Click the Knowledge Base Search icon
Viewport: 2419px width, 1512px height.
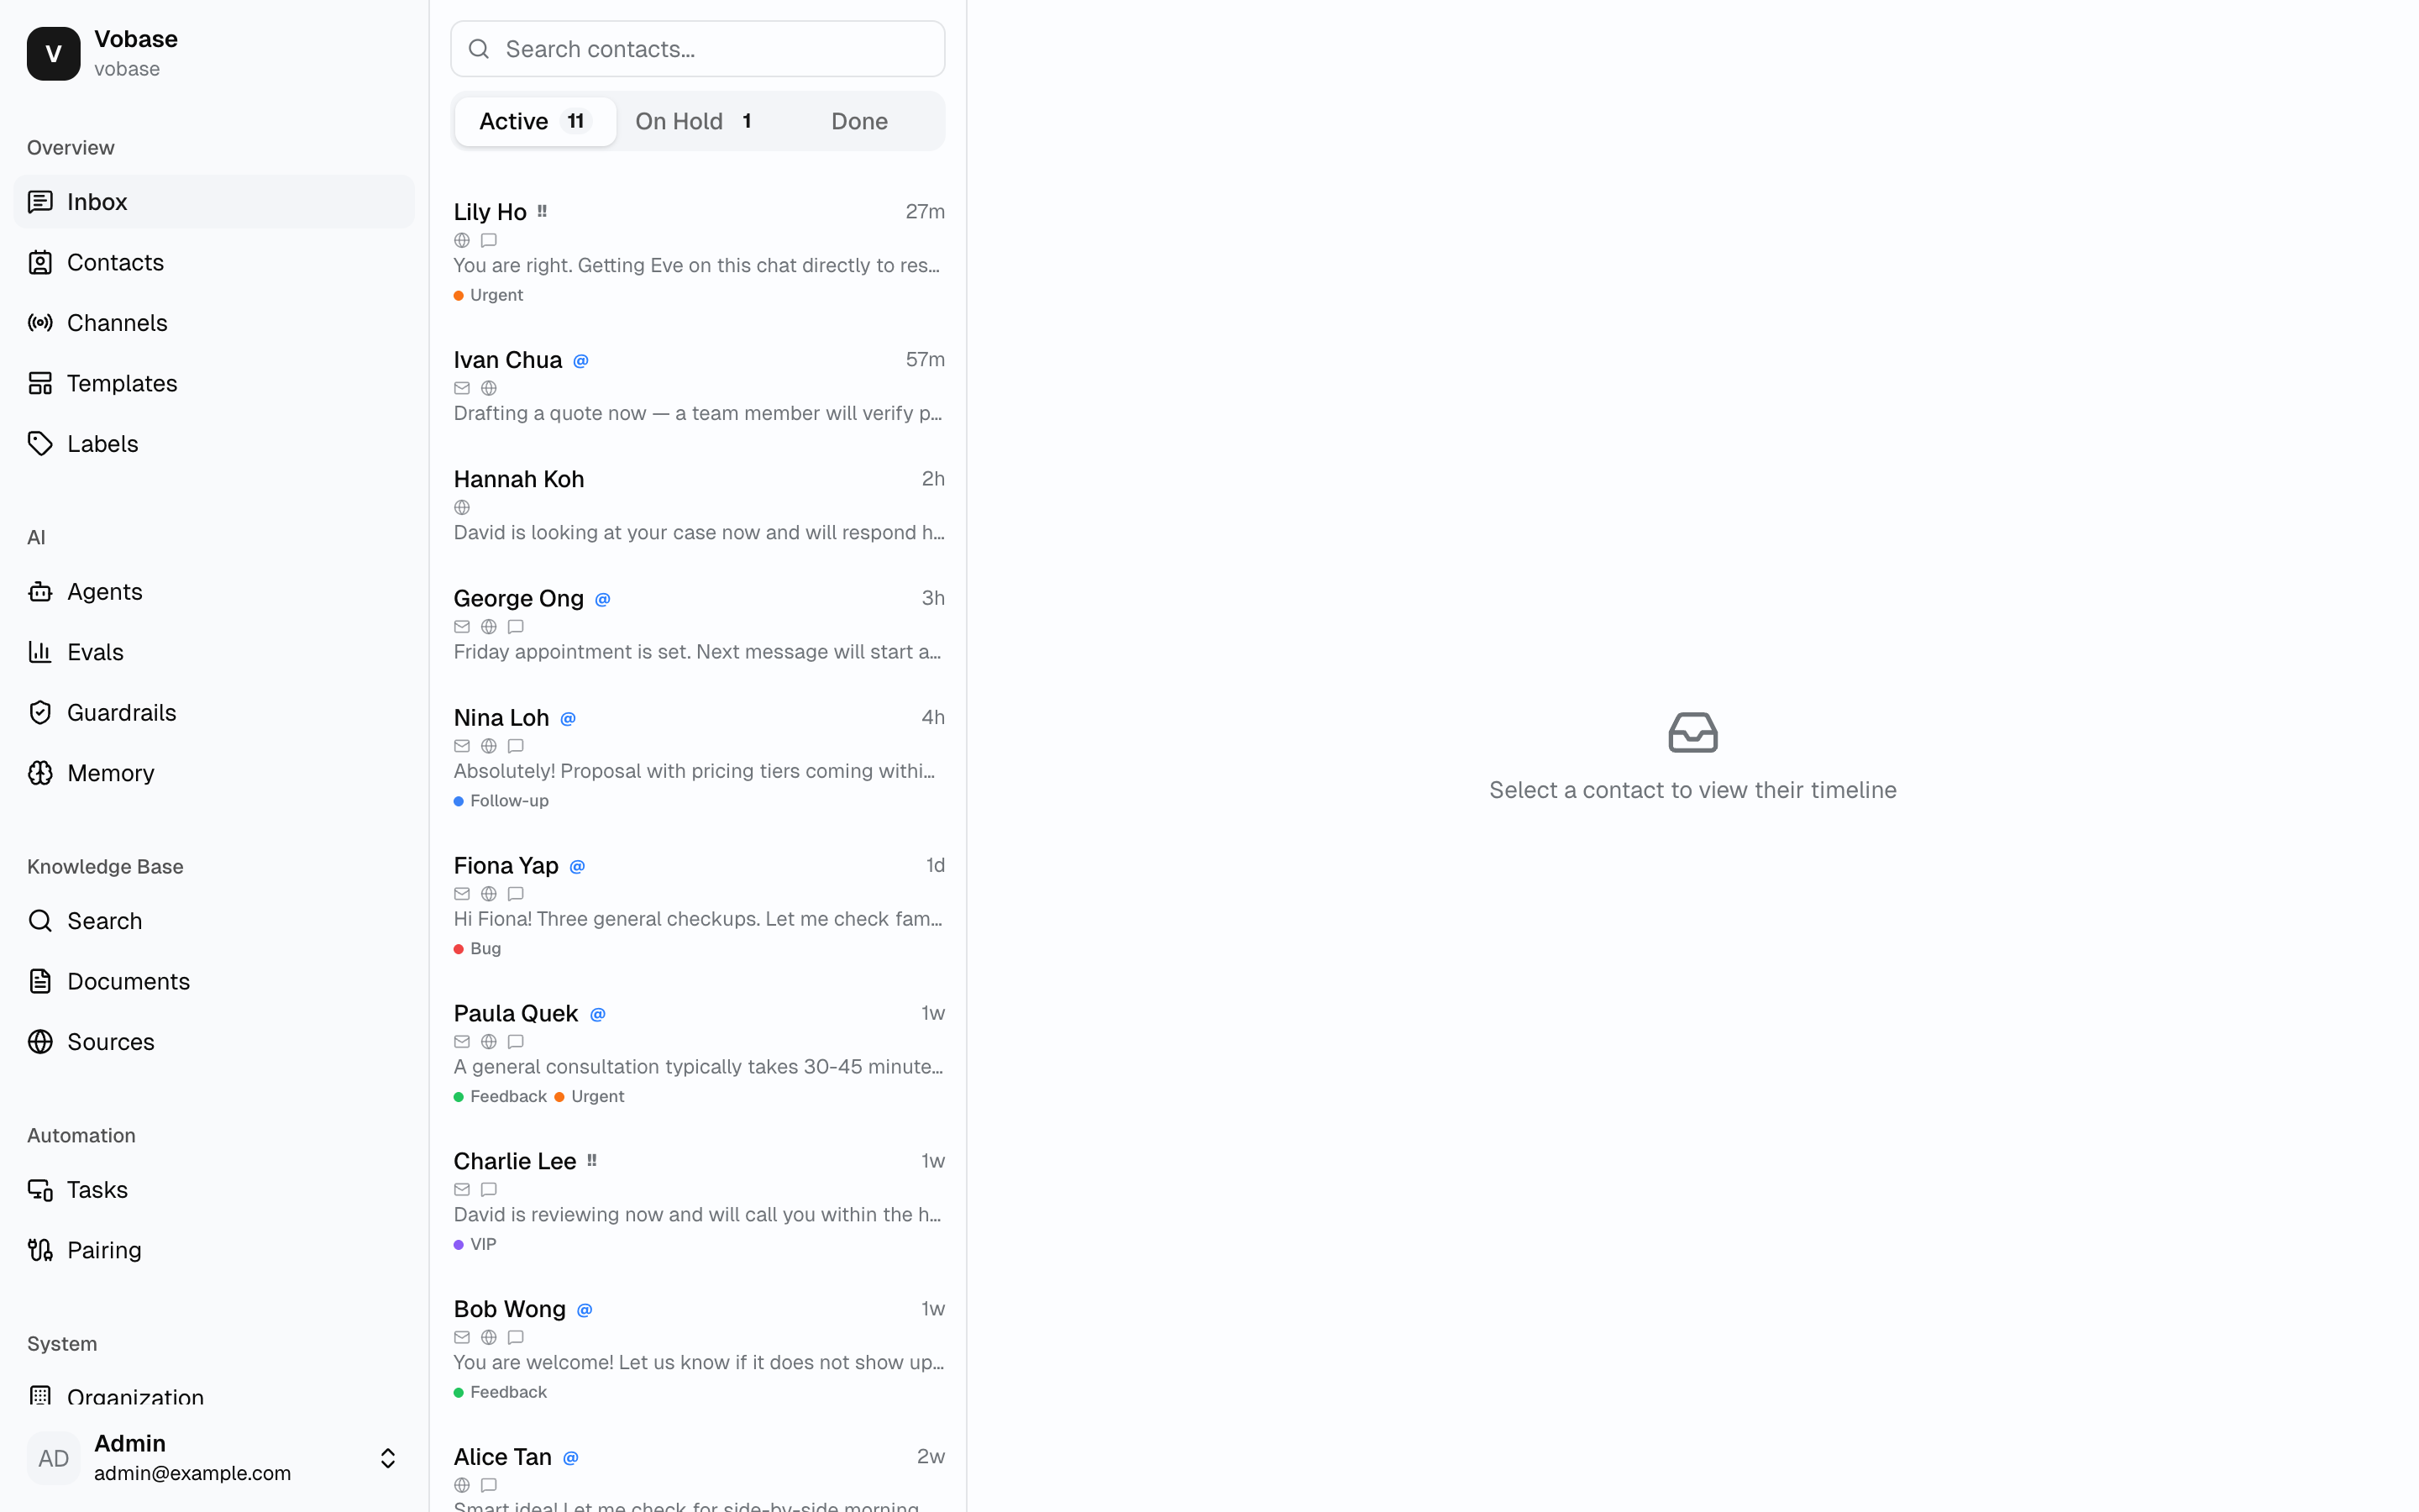[40, 921]
